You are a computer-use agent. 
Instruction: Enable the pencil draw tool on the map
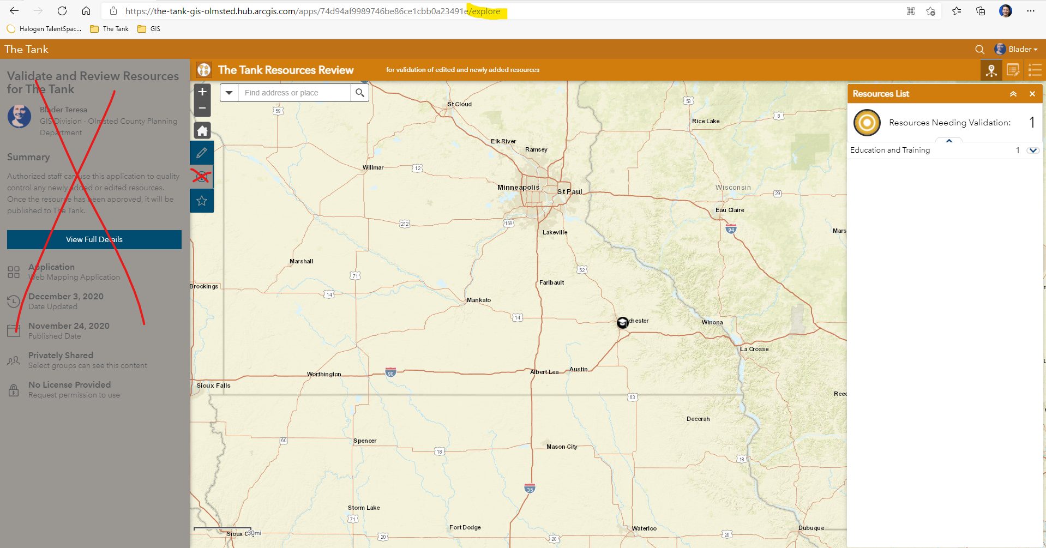pos(202,153)
